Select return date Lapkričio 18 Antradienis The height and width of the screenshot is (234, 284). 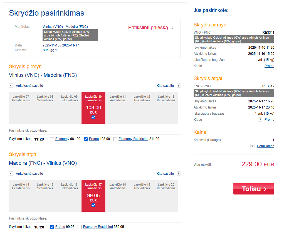coord(118,196)
